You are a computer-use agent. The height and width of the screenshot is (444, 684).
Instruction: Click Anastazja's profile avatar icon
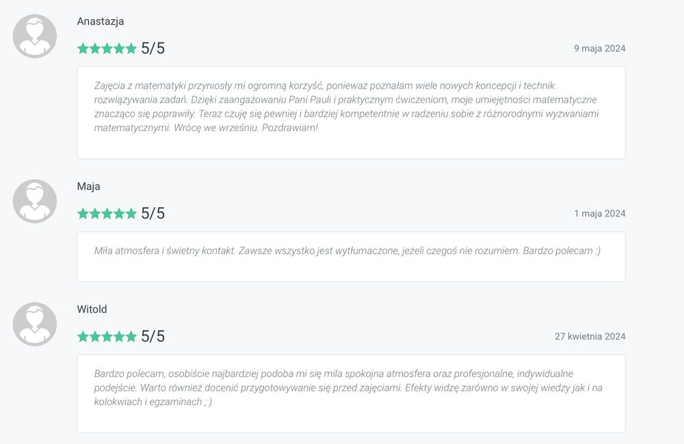[x=35, y=36]
